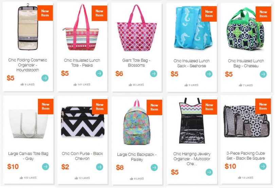Click thumbs-up on Large Canvas Tote Bag
Screen dimensions: 275x188
click(x=21, y=178)
